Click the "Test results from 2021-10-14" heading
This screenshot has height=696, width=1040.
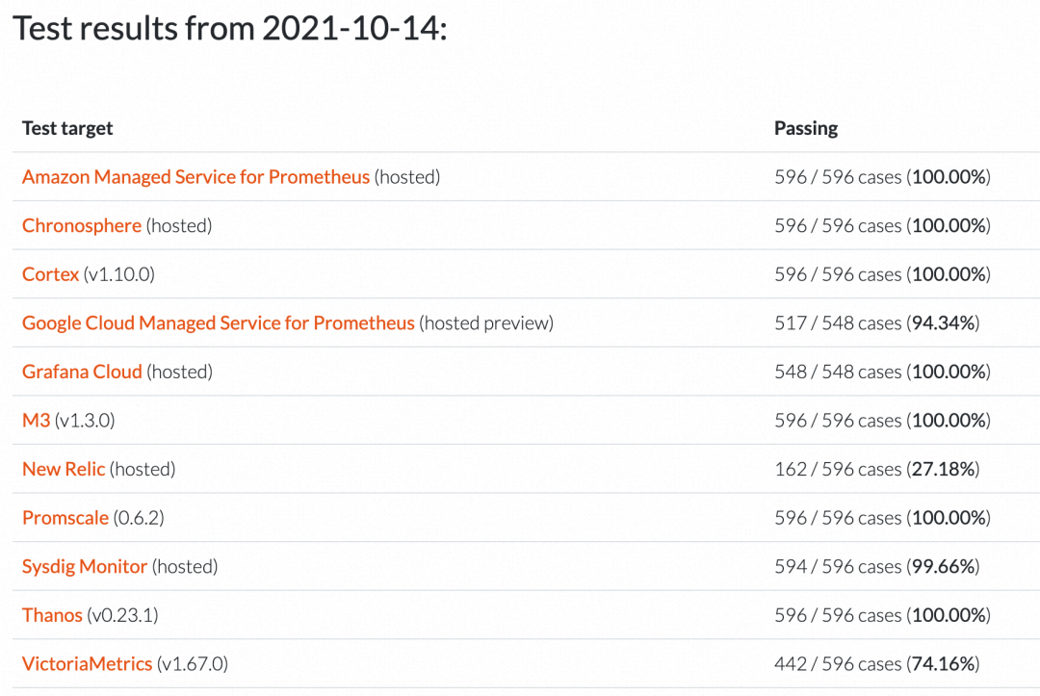tap(230, 29)
